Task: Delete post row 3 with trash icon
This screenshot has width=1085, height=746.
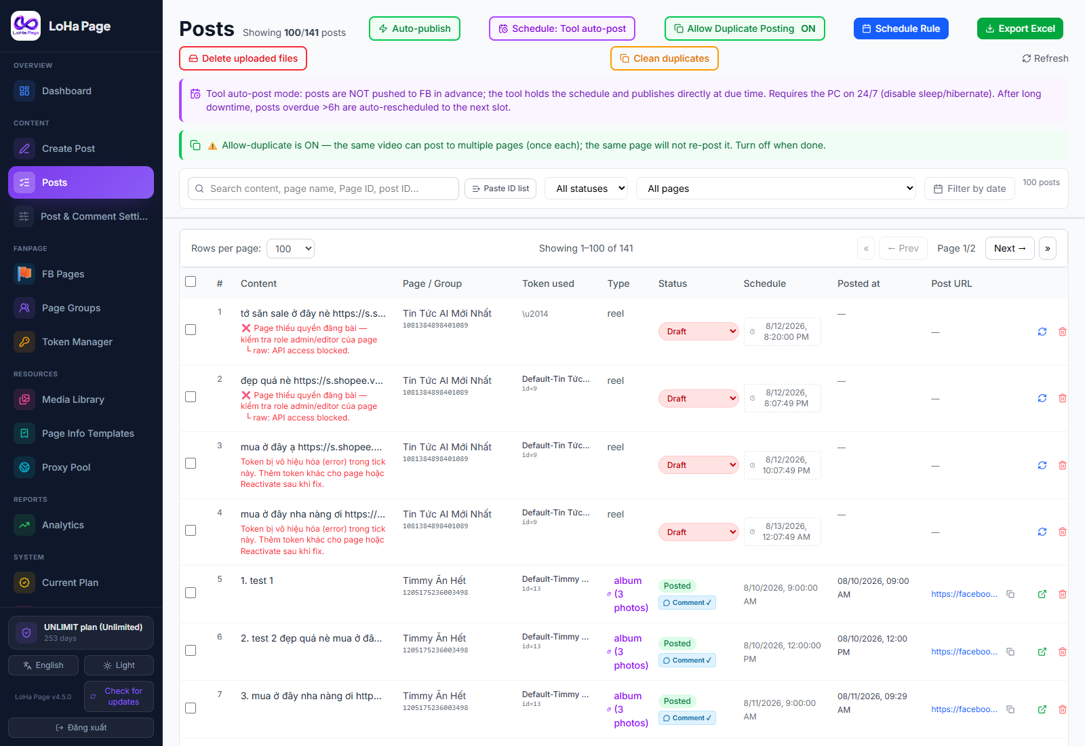Action: (x=1063, y=465)
